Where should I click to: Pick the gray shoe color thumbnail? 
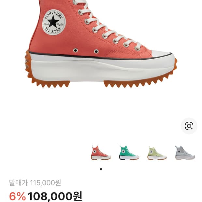(x=185, y=153)
